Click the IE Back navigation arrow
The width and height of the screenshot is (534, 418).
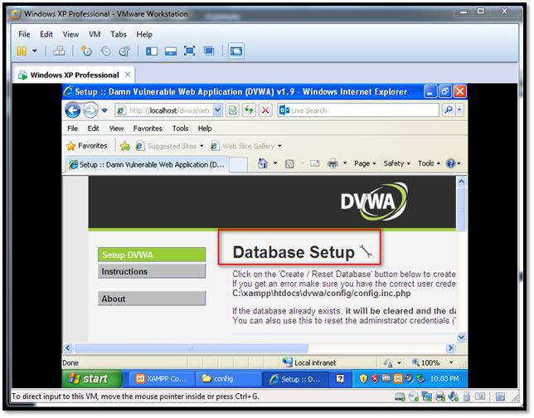[73, 110]
